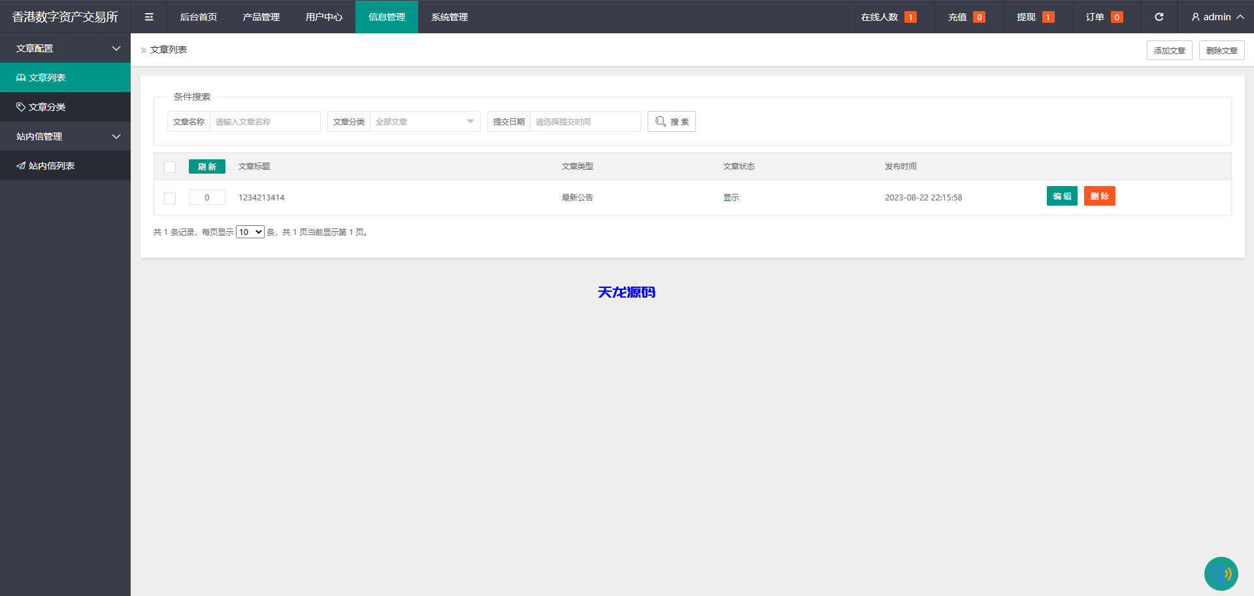The width and height of the screenshot is (1254, 596).
Task: Select the 文章列表 sidebar icon
Action: click(x=20, y=77)
